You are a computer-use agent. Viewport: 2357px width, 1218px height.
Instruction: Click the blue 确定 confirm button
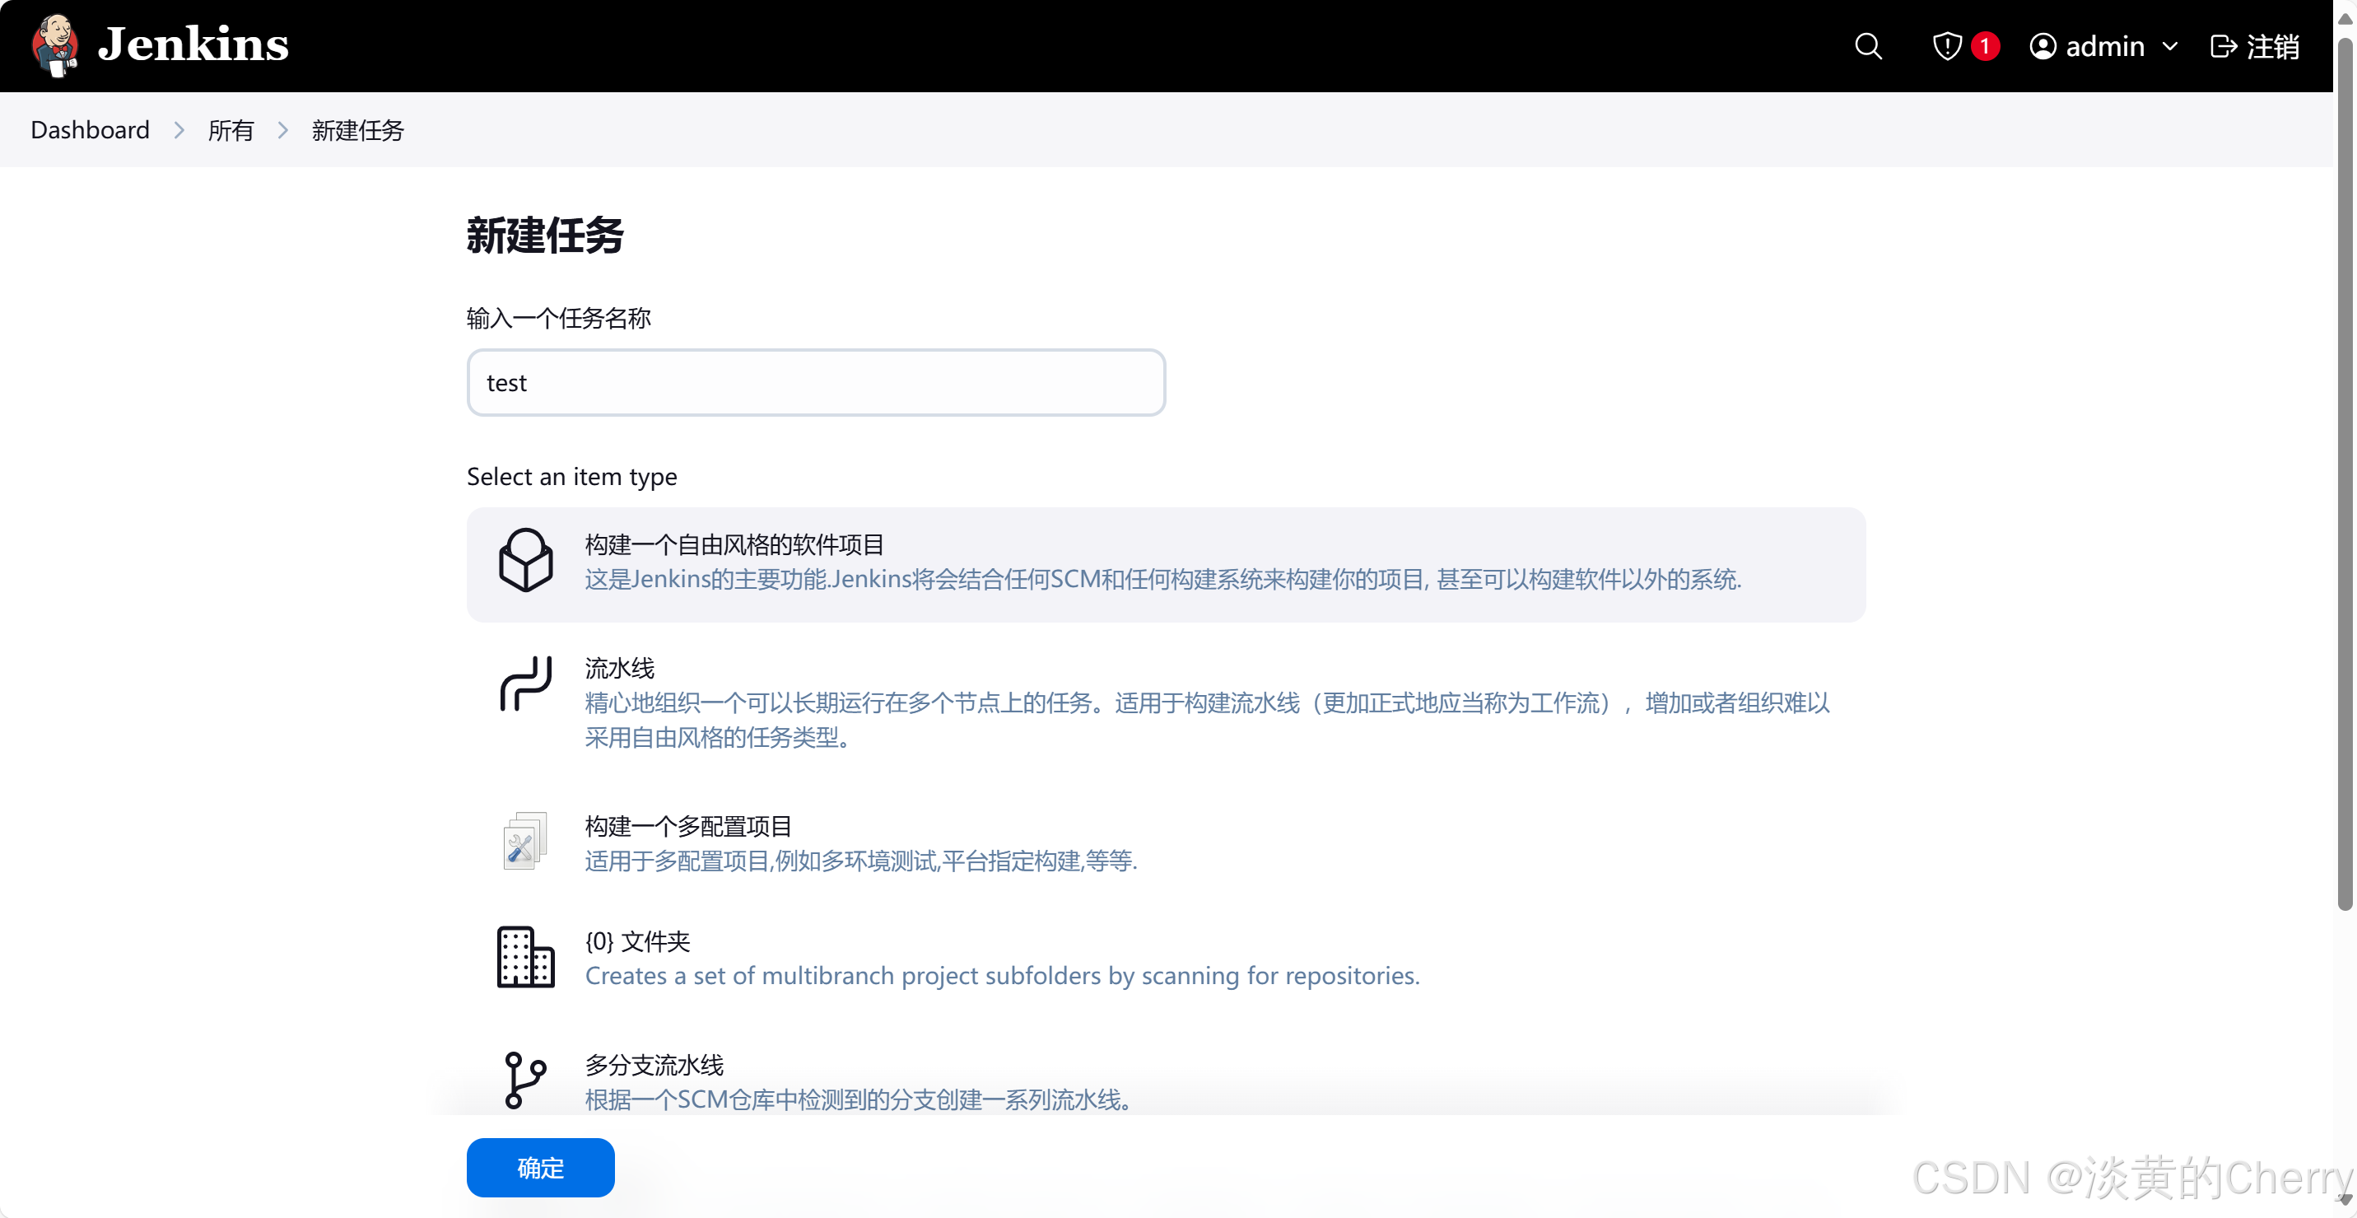coord(541,1168)
